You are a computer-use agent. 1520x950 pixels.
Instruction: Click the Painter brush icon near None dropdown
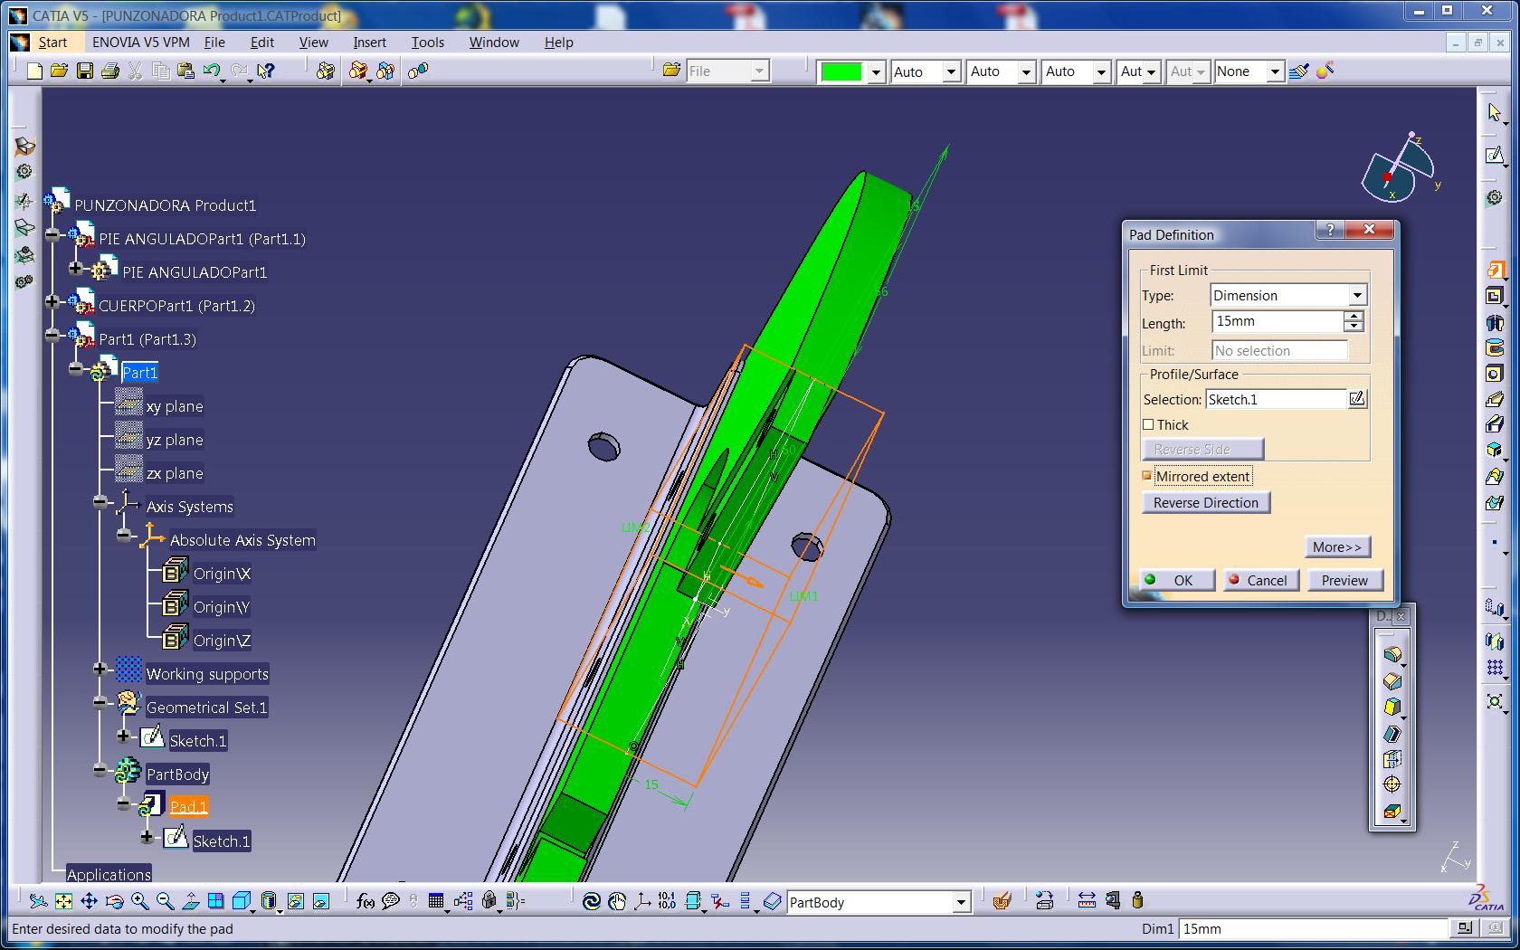pyautogui.click(x=1299, y=71)
